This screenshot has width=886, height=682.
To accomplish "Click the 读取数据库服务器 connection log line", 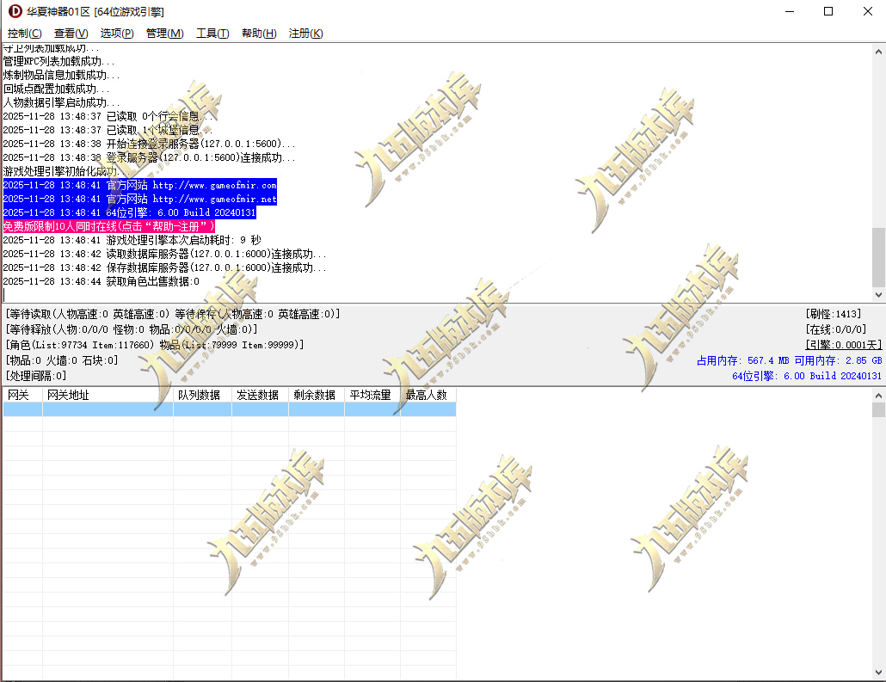I will [x=164, y=254].
